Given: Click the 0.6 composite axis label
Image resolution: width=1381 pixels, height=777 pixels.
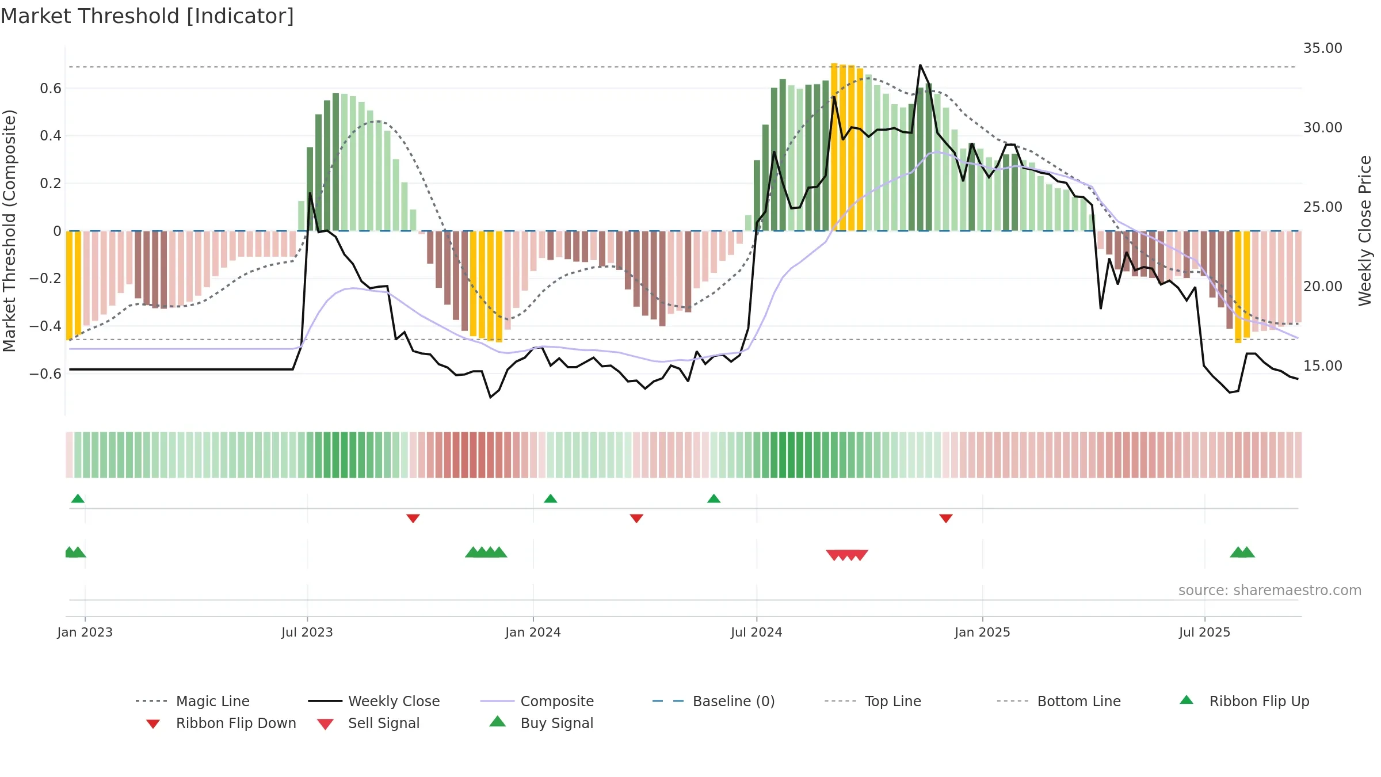Looking at the screenshot, I should pyautogui.click(x=51, y=88).
